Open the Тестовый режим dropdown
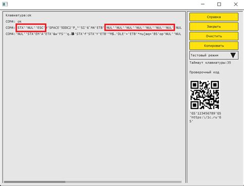Screen dimensions: 244x186 click(x=214, y=55)
